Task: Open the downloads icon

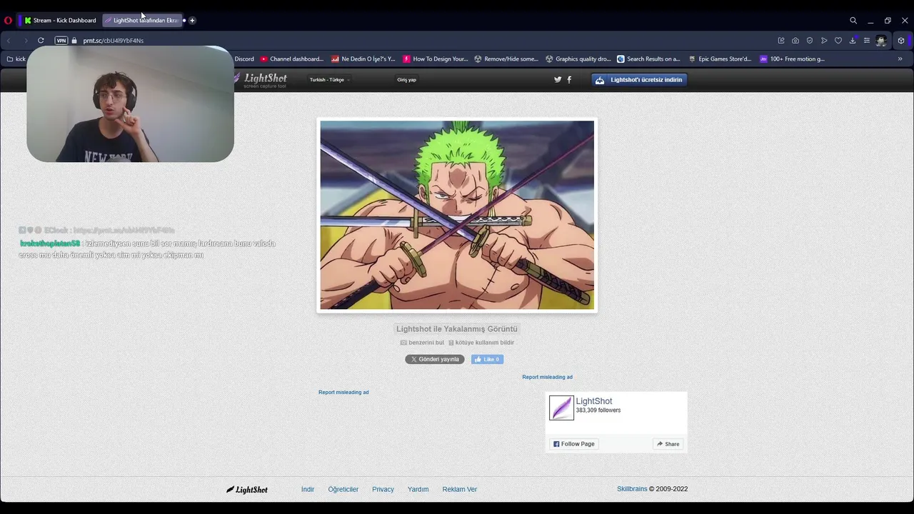Action: coord(853,41)
